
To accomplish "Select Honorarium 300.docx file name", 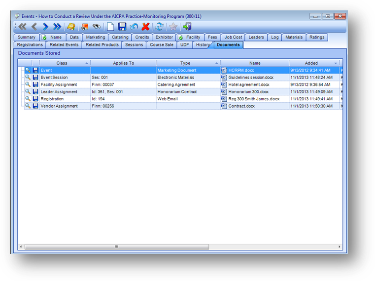I will (248, 91).
